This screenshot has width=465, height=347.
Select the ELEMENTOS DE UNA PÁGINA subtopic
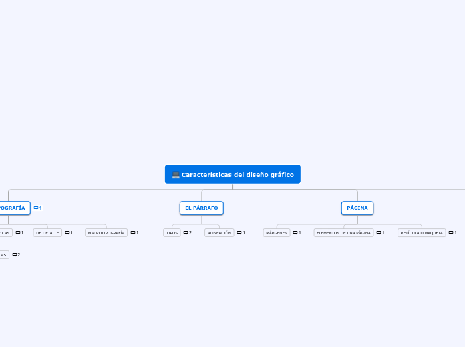click(343, 233)
